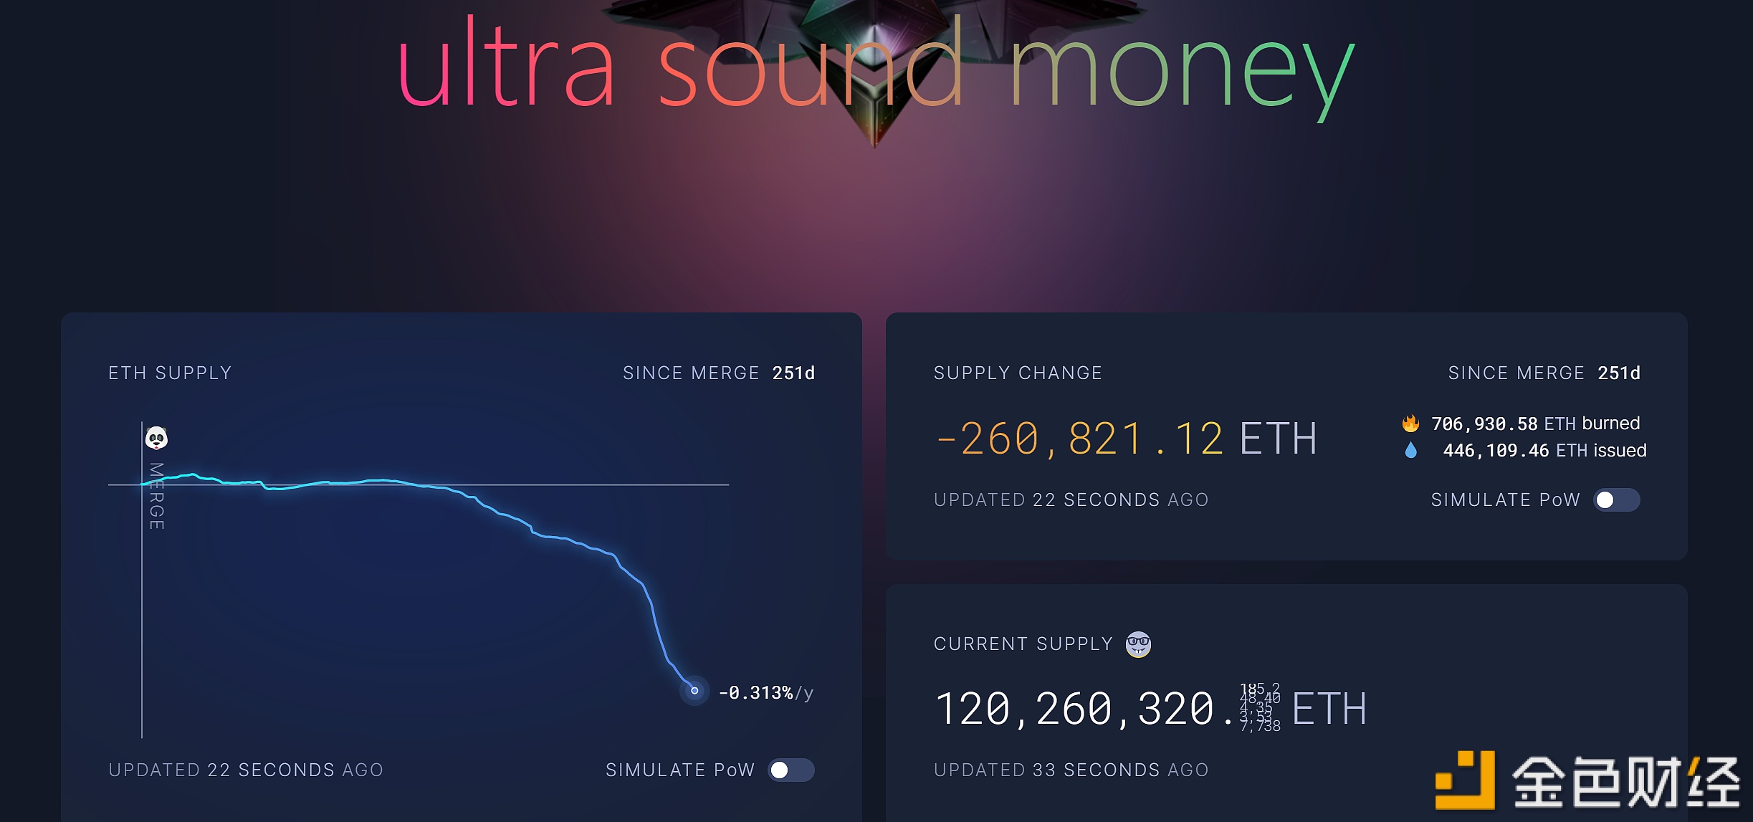Open Since Merge time frame in Supply Change panel
1753x822 pixels.
pyautogui.click(x=1544, y=373)
